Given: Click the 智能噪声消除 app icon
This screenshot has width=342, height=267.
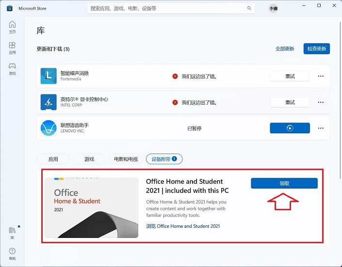Looking at the screenshot, I should pos(49,76).
